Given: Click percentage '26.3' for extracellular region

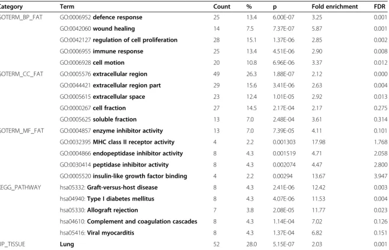Looking at the screenshot, I should (252, 74).
